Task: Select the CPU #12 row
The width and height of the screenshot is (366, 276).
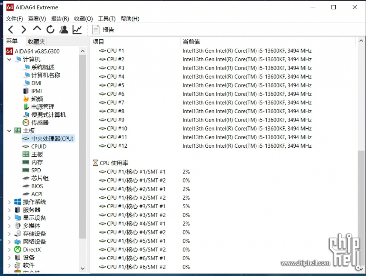Action: click(x=205, y=146)
